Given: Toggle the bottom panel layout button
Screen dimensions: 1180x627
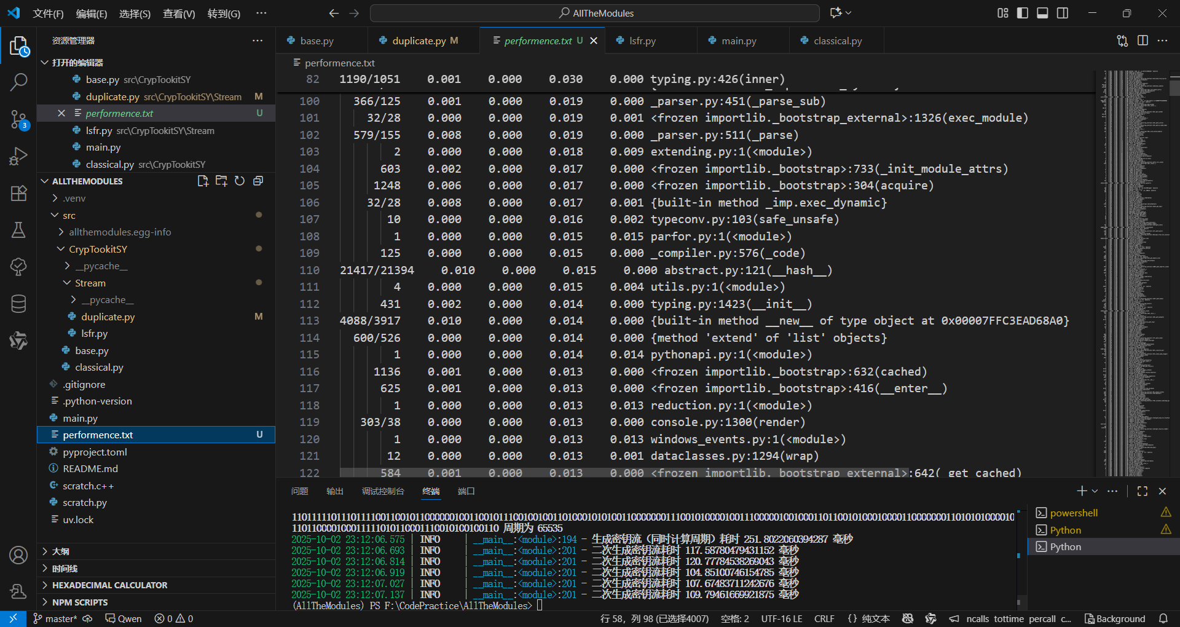Looking at the screenshot, I should pyautogui.click(x=1042, y=13).
